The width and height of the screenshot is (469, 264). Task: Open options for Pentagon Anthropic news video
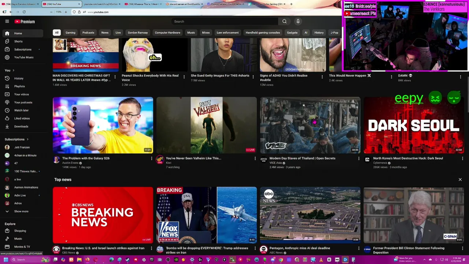[359, 248]
